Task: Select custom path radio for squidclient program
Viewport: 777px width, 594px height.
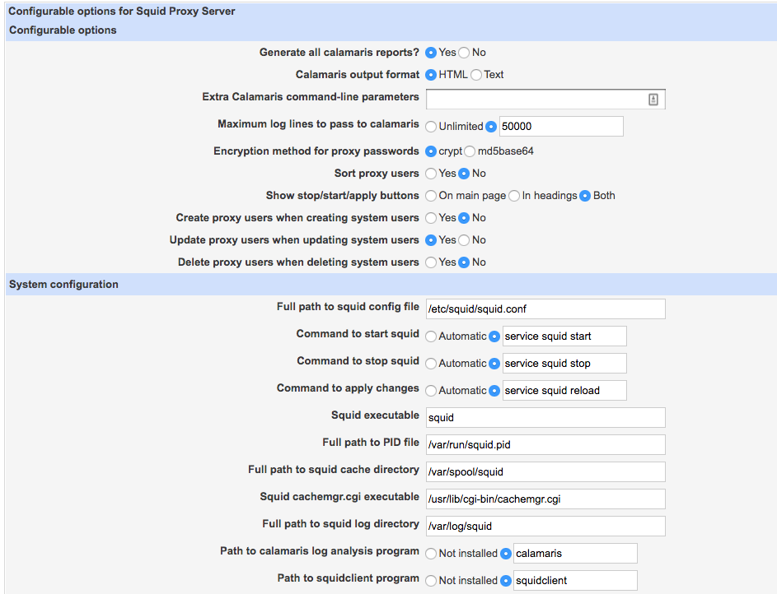Action: (506, 581)
